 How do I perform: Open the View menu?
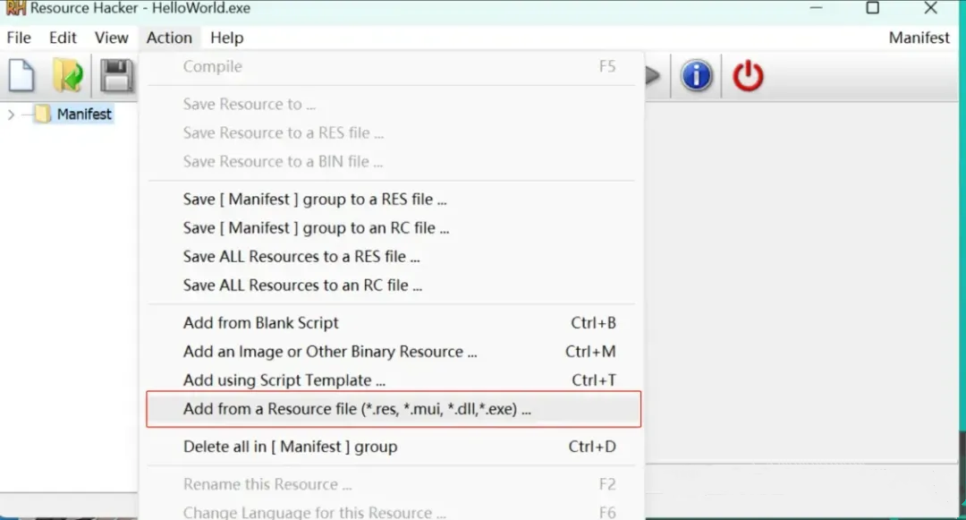tap(112, 38)
